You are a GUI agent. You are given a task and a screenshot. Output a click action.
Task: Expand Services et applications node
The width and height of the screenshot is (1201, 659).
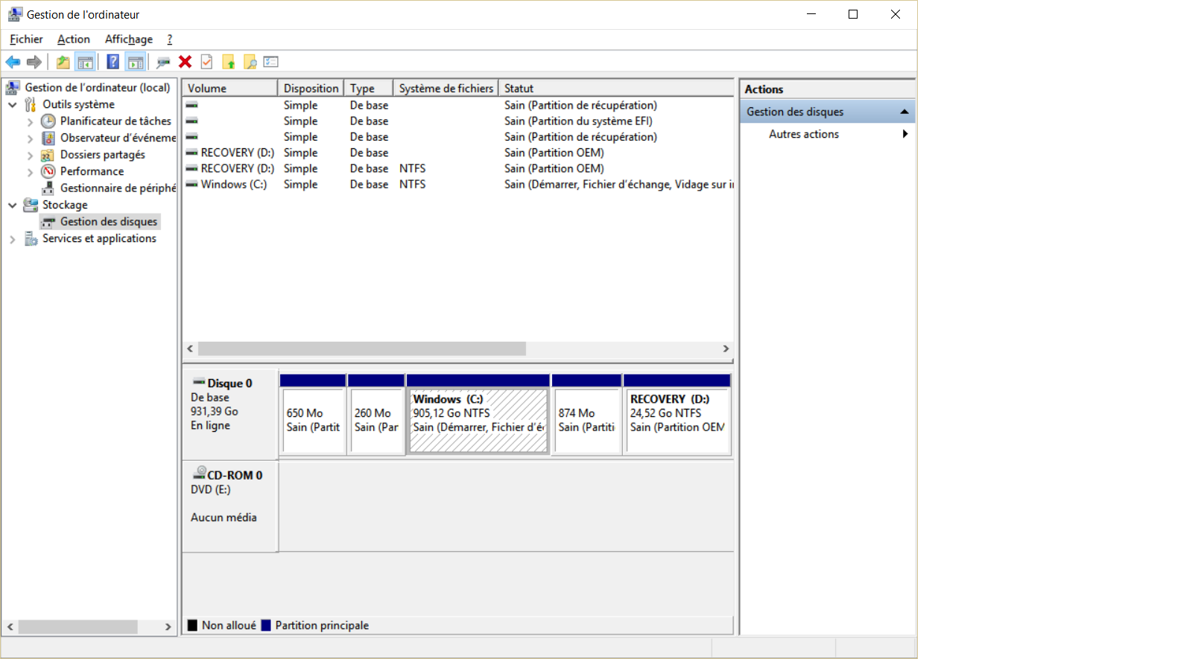[x=13, y=238]
